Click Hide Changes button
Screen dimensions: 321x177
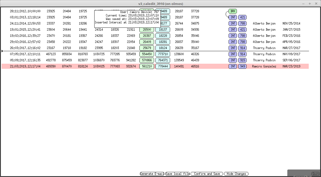[x=236, y=174]
